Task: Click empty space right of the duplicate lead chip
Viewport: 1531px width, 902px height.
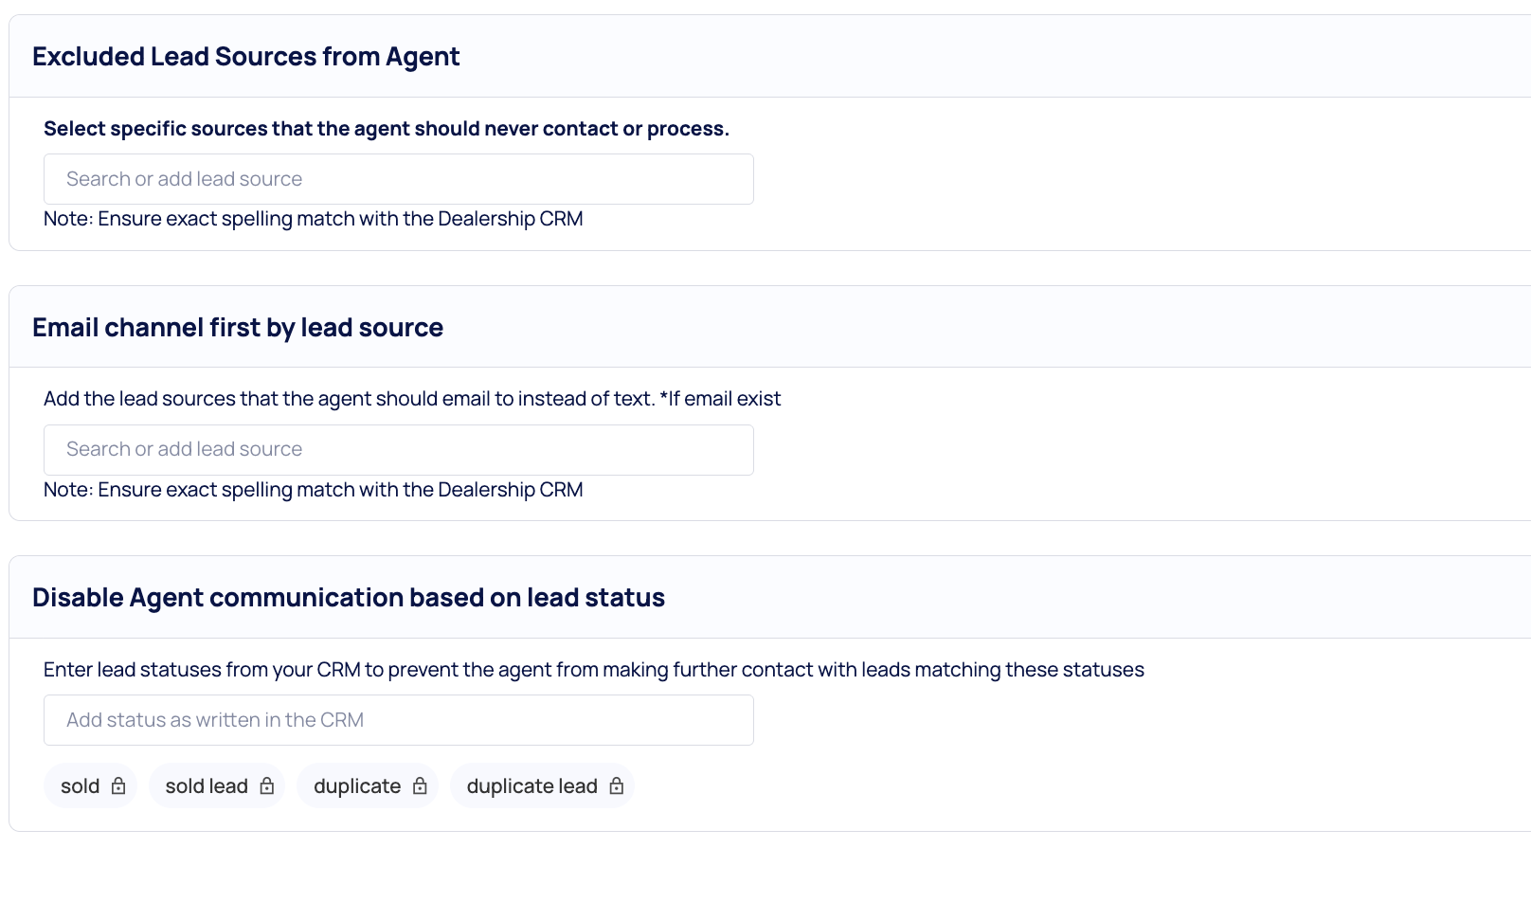Action: tap(947, 786)
